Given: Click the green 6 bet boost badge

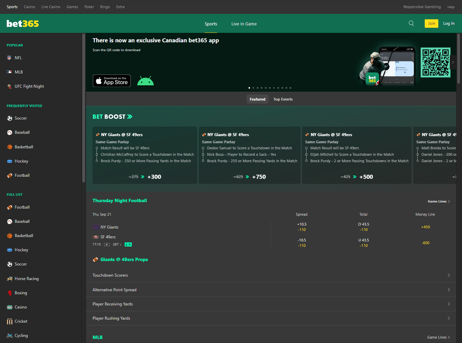Looking at the screenshot, I should pyautogui.click(x=128, y=244).
